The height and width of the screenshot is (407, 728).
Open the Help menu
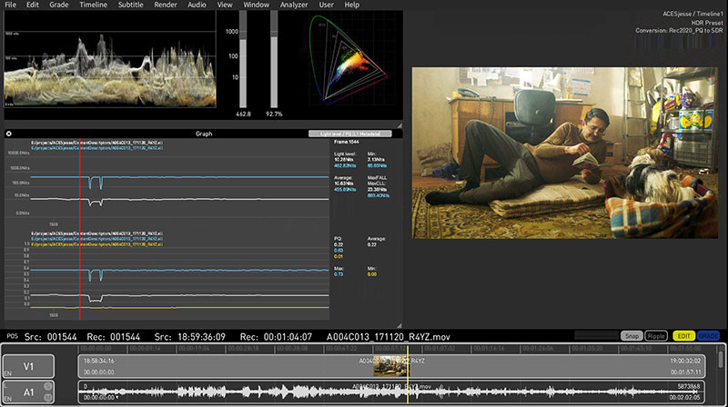[x=351, y=5]
